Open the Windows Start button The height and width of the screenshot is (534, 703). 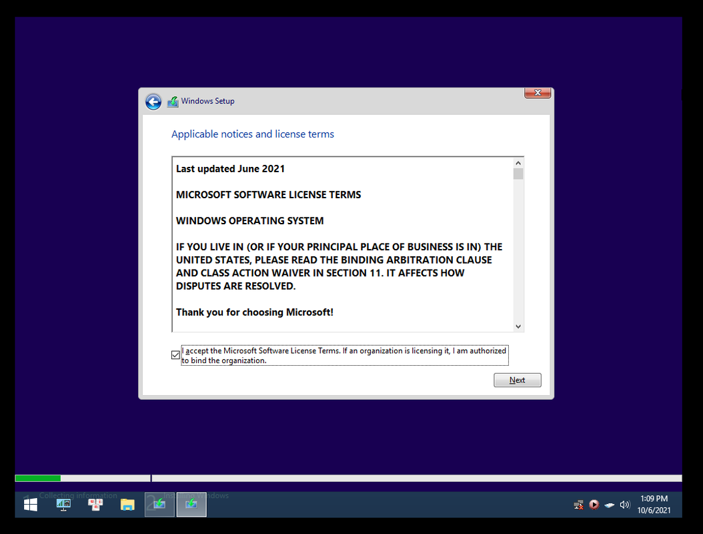[x=31, y=505]
